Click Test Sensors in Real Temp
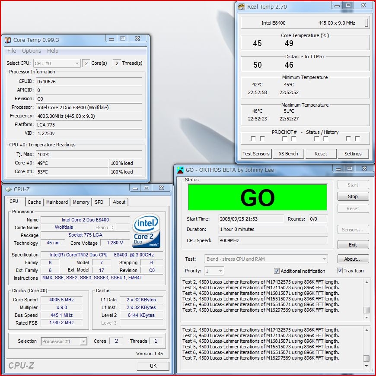The image size is (376, 376). tap(256, 154)
